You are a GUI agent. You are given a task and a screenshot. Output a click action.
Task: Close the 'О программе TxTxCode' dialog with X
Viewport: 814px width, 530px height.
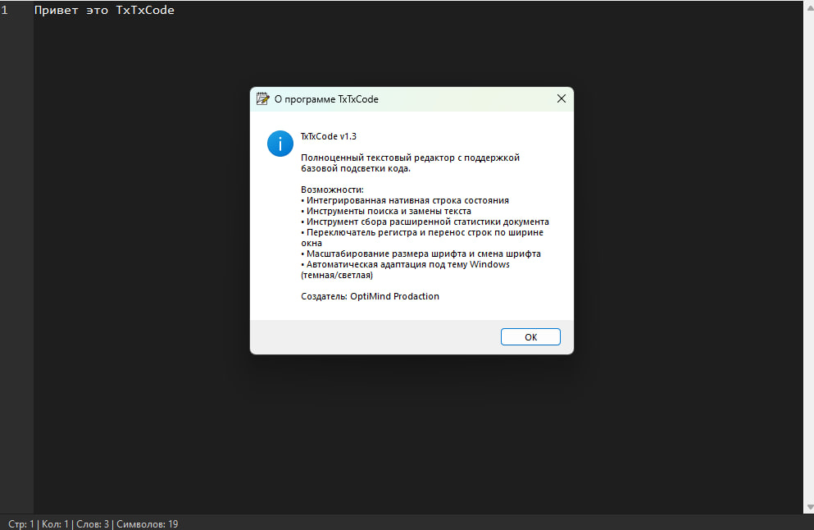pos(562,98)
